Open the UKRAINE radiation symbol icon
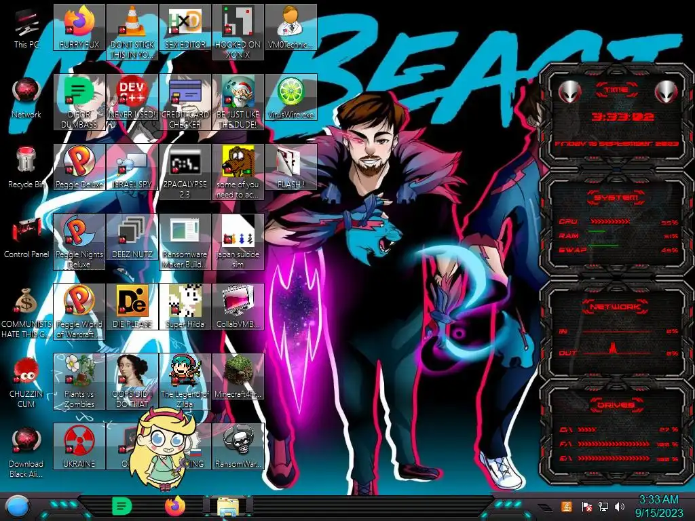 (x=79, y=446)
